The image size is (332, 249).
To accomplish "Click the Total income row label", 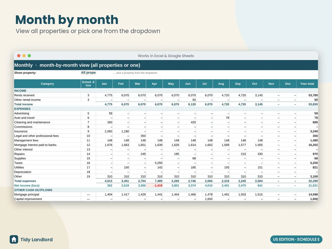I will point(24,104).
